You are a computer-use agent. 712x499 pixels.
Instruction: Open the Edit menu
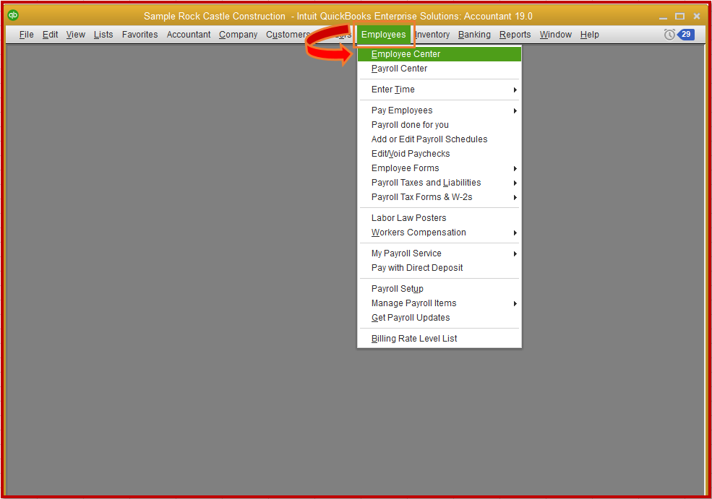[50, 35]
